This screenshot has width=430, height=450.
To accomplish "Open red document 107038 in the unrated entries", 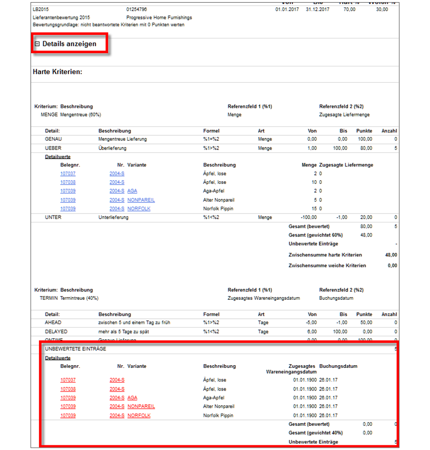I will coord(68,389).
